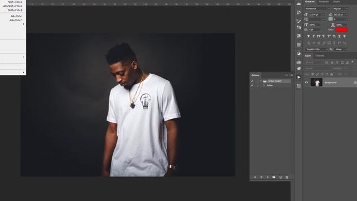
Task: Toggle Superscript text style
Action: click(329, 36)
